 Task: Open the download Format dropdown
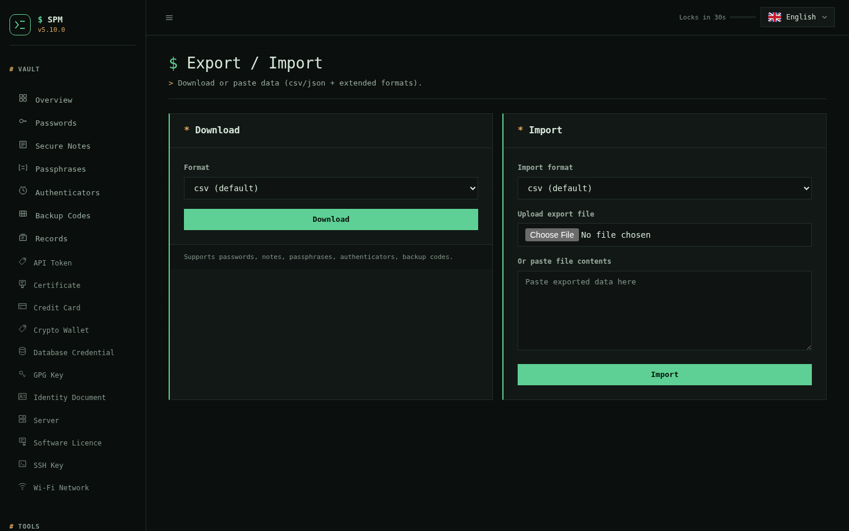(331, 188)
